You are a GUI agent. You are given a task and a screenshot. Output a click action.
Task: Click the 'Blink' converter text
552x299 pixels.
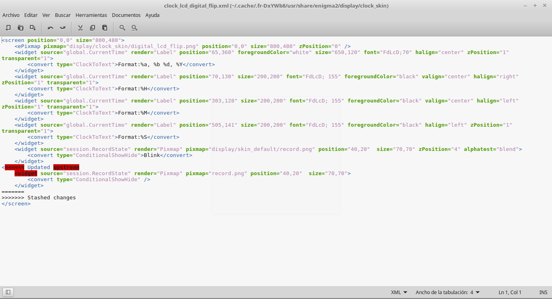click(152, 155)
